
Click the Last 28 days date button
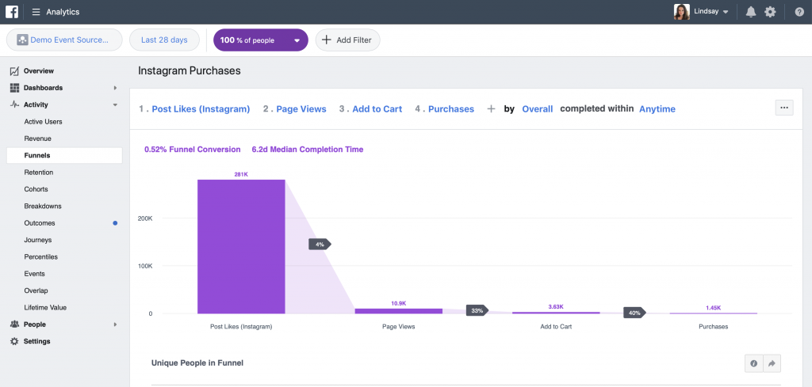[164, 40]
